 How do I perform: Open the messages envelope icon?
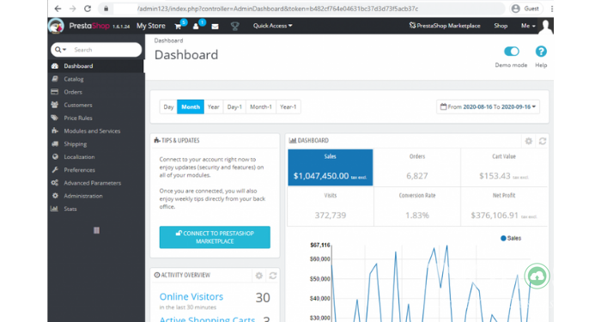point(215,26)
